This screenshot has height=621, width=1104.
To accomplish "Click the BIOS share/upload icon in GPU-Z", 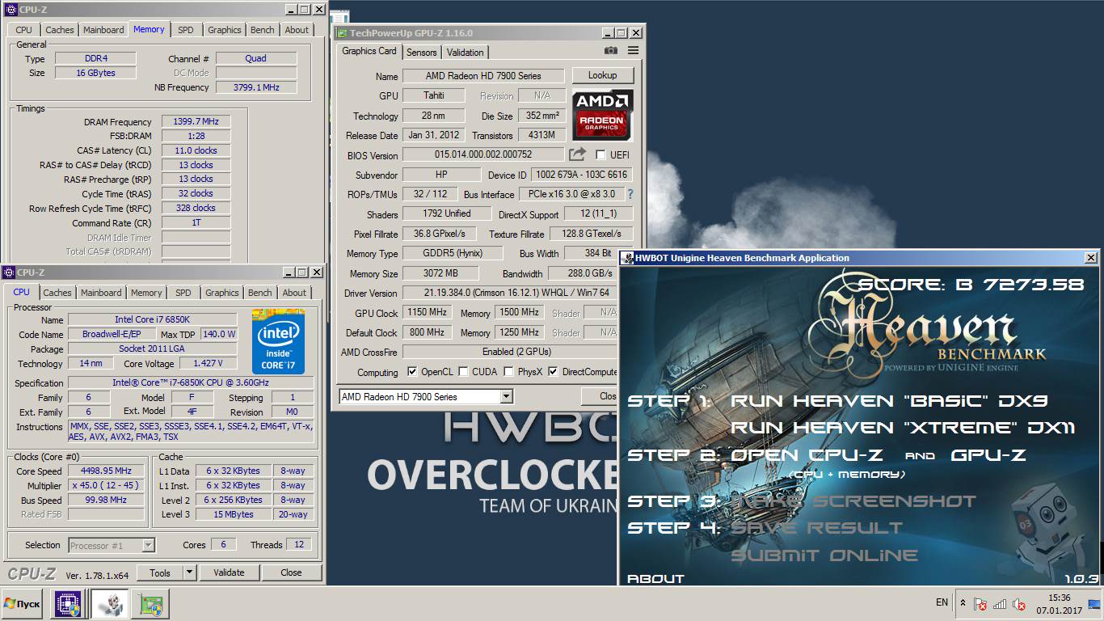I will click(x=577, y=154).
